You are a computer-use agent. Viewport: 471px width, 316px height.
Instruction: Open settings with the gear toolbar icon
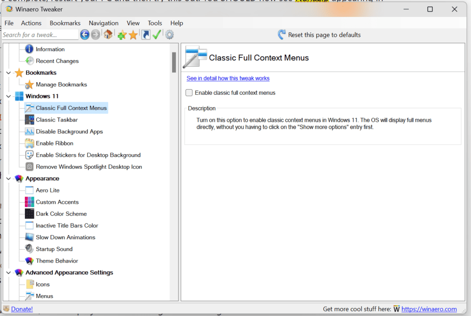(x=169, y=35)
